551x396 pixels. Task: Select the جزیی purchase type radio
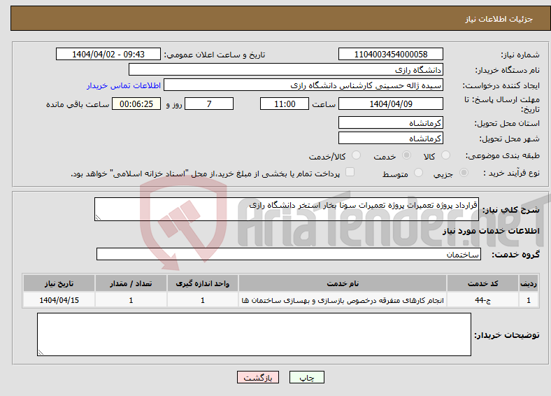[464, 173]
